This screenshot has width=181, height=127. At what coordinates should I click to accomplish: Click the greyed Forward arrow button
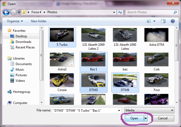tap(14, 12)
